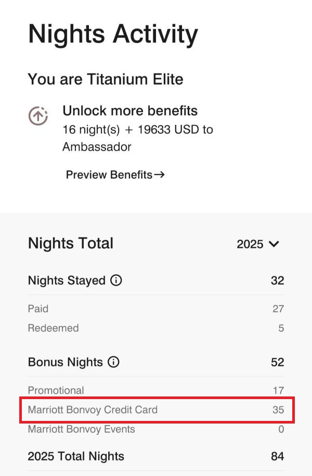Click the Nights Stayed label
The width and height of the screenshot is (312, 476).
coord(67,281)
